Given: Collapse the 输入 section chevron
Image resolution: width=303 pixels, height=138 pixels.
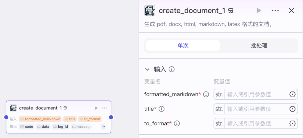Looking at the screenshot, I should coord(147,69).
